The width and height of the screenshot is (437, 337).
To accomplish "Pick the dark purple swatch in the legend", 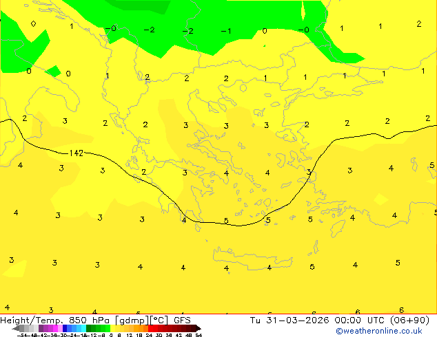I will tap(41, 328).
